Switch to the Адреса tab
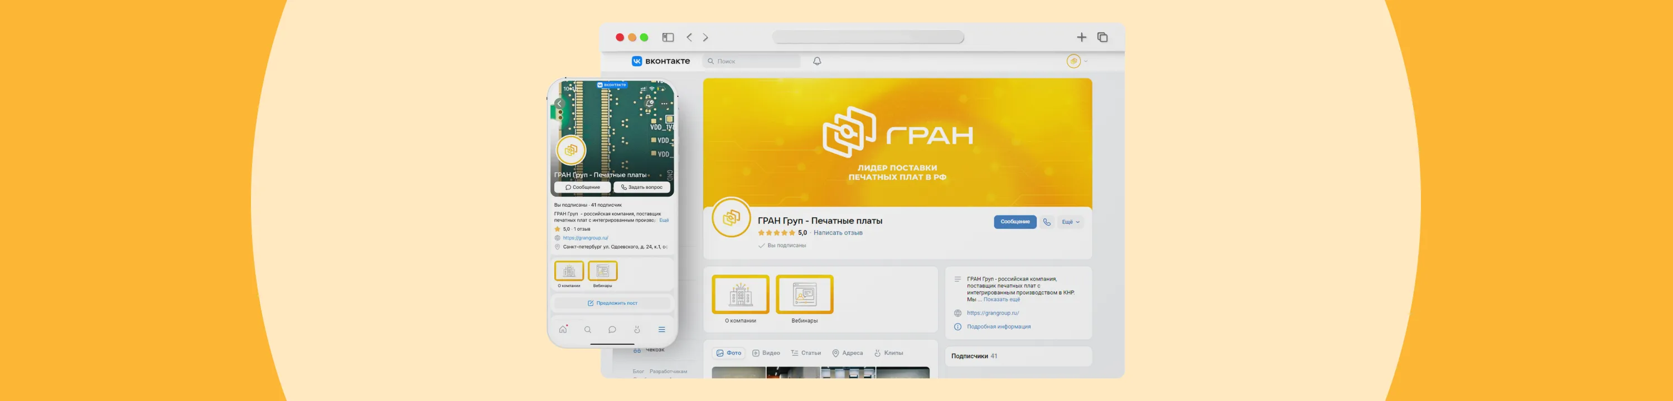Screen dimensions: 1673x401 pyautogui.click(x=848, y=353)
